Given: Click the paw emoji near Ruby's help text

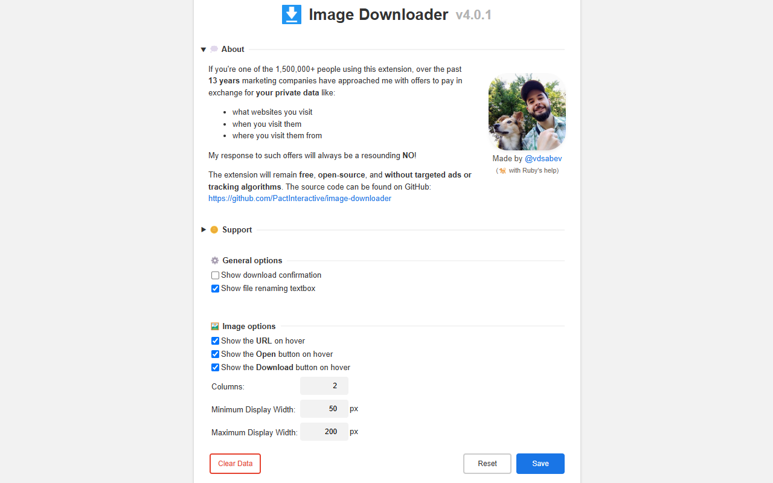Looking at the screenshot, I should (x=502, y=170).
